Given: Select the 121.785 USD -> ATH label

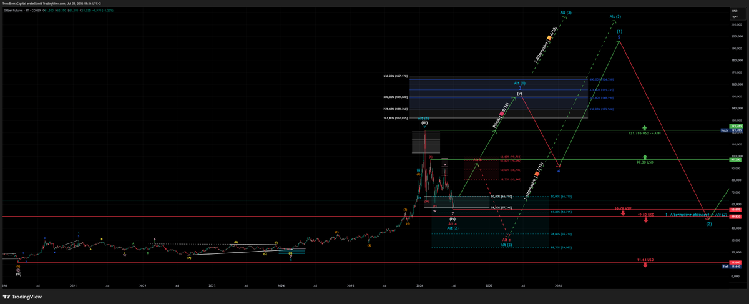Looking at the screenshot, I should (645, 133).
